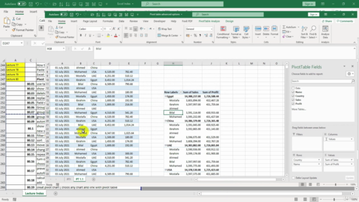The width and height of the screenshot is (359, 202).
Task: Open Country field dropdown in Rows area
Action: pos(319,160)
